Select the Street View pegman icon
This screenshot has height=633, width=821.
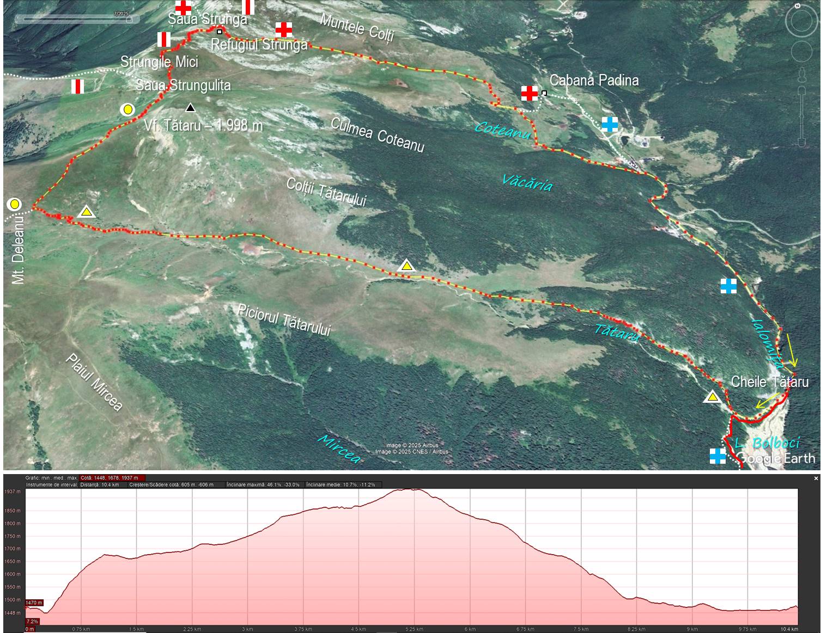click(801, 75)
